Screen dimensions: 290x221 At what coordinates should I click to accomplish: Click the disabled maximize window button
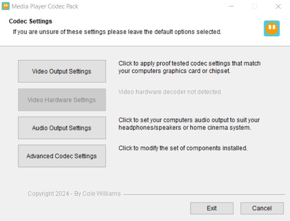pos(255,6)
